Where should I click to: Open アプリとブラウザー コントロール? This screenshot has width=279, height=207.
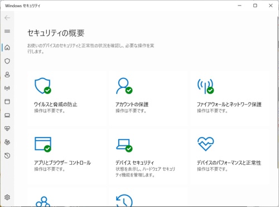[62, 162]
